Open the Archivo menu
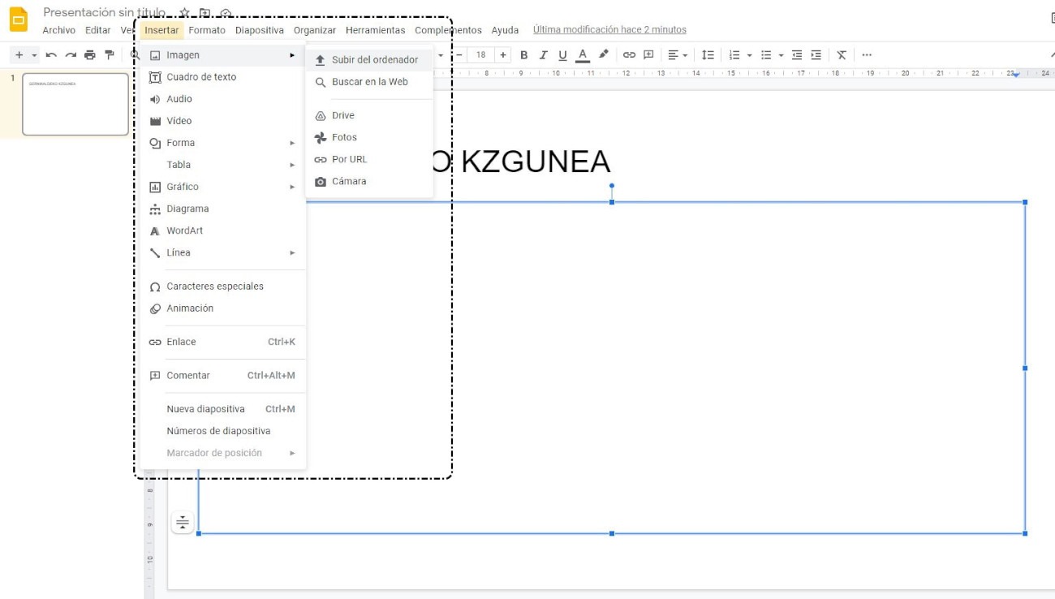Screen dimensions: 1055x599 coord(59,30)
